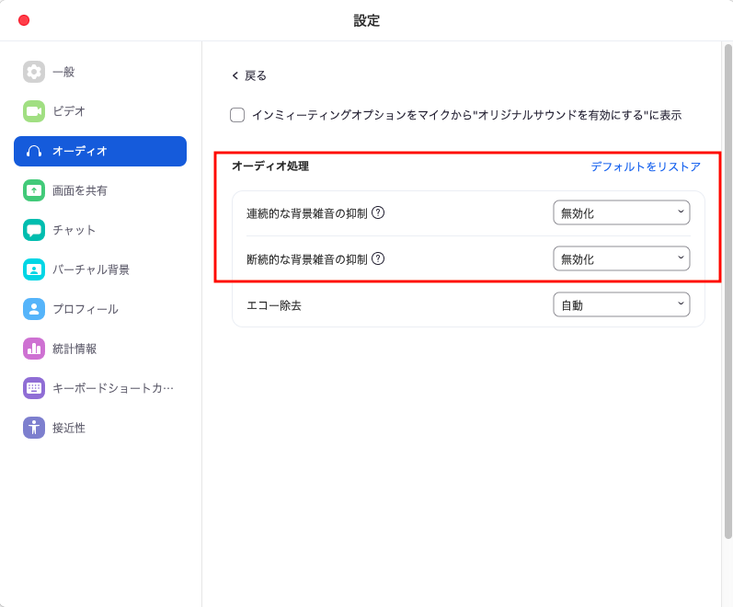
Task: Click the オーディオ処理 section heading
Action: [x=270, y=166]
